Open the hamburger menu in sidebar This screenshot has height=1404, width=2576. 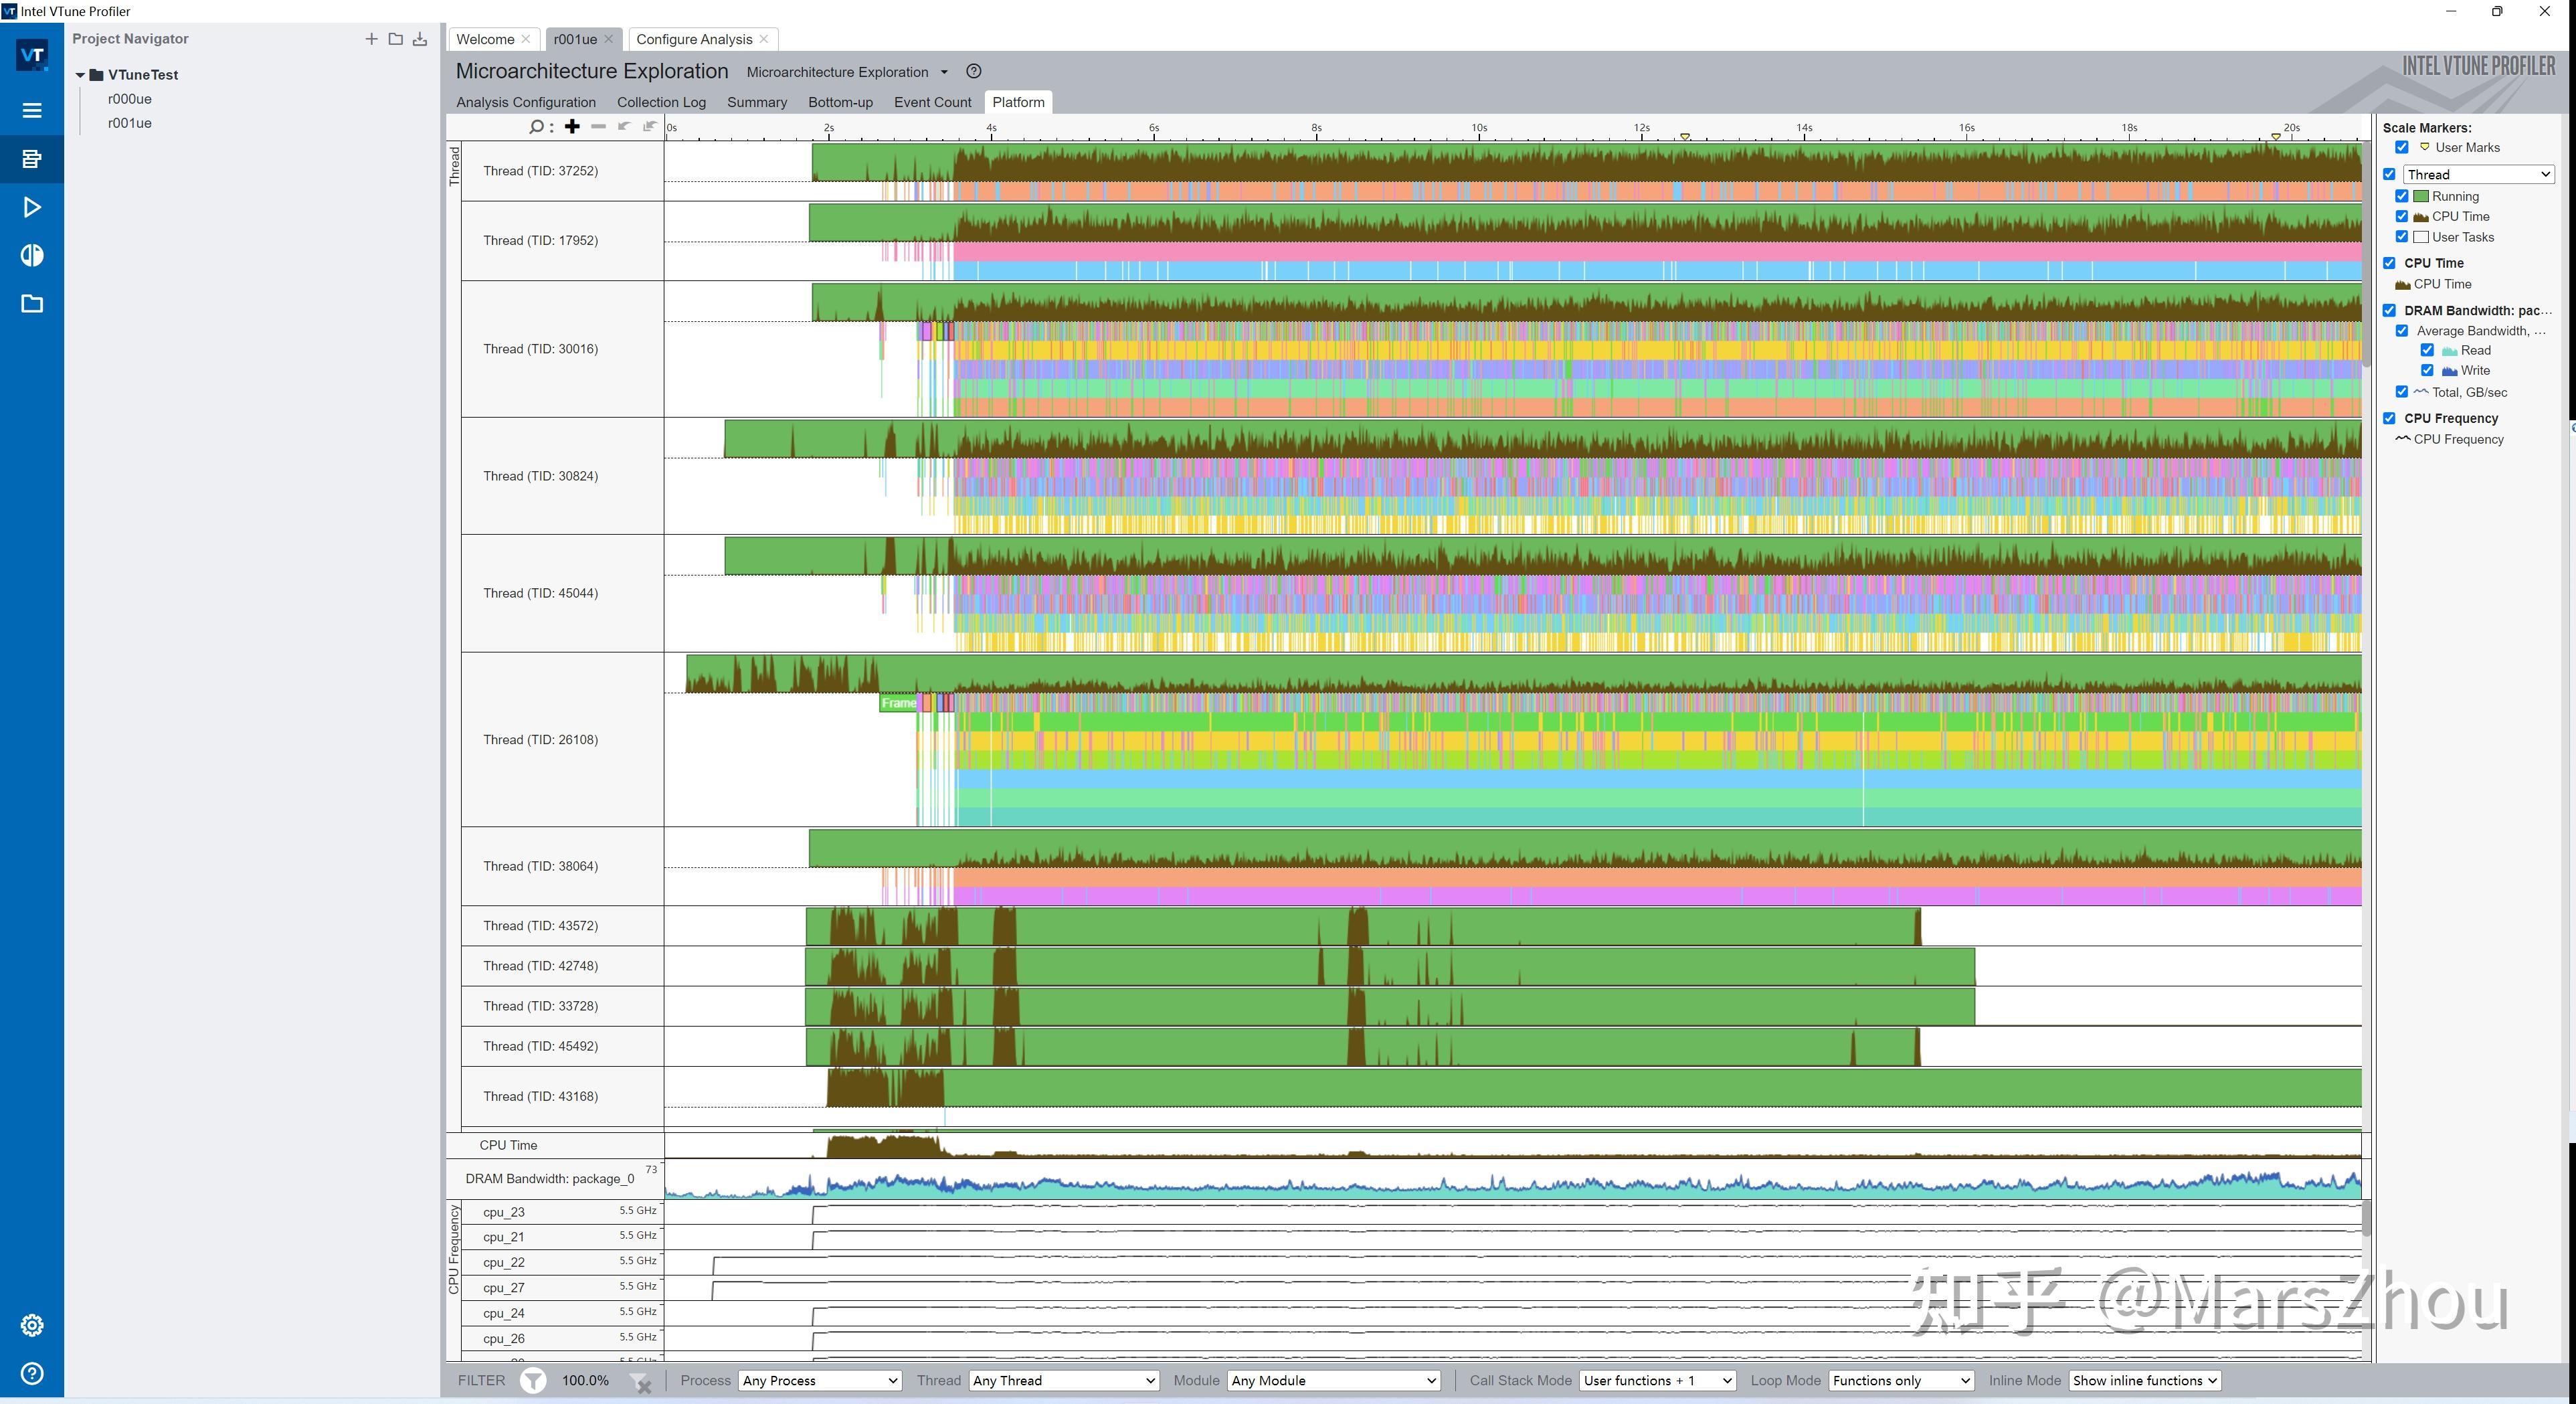32,110
